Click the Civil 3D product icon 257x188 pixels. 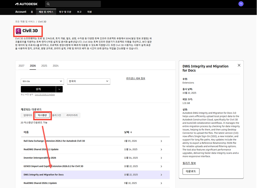(18, 31)
